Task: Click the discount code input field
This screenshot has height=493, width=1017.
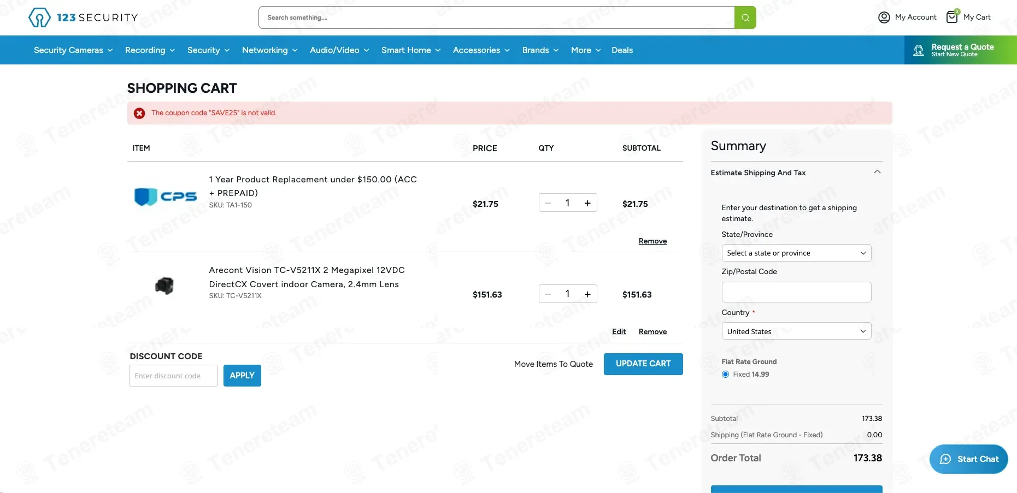Action: tap(173, 376)
